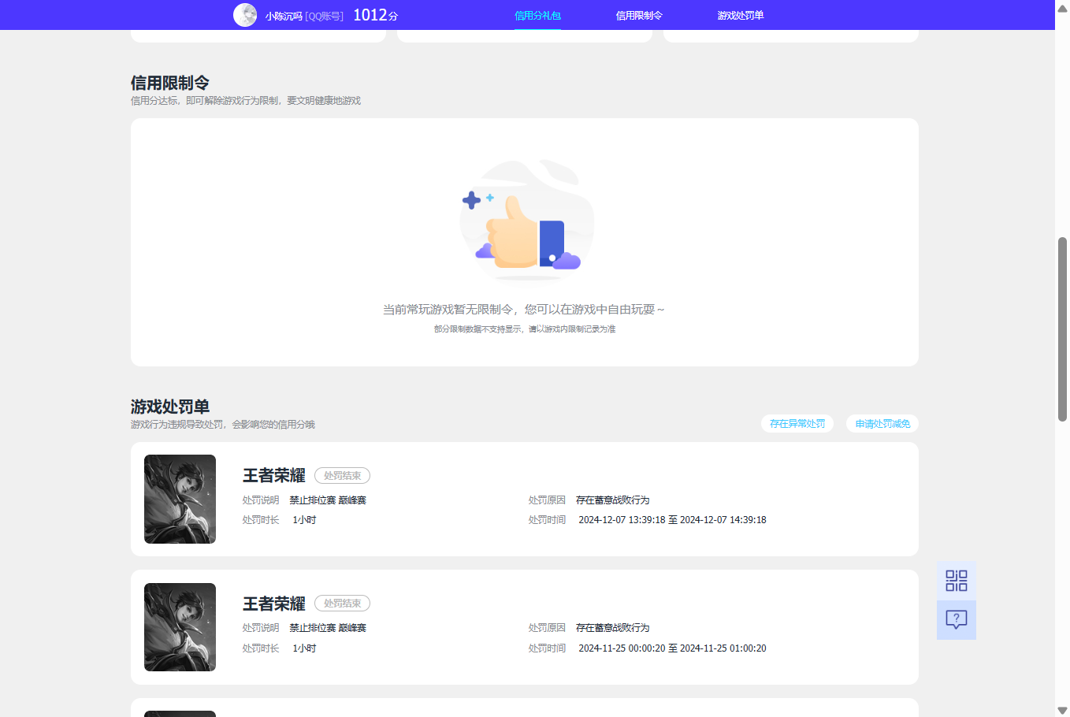Open the 游戏处罚单 tab
The image size is (1070, 717).
pos(740,16)
